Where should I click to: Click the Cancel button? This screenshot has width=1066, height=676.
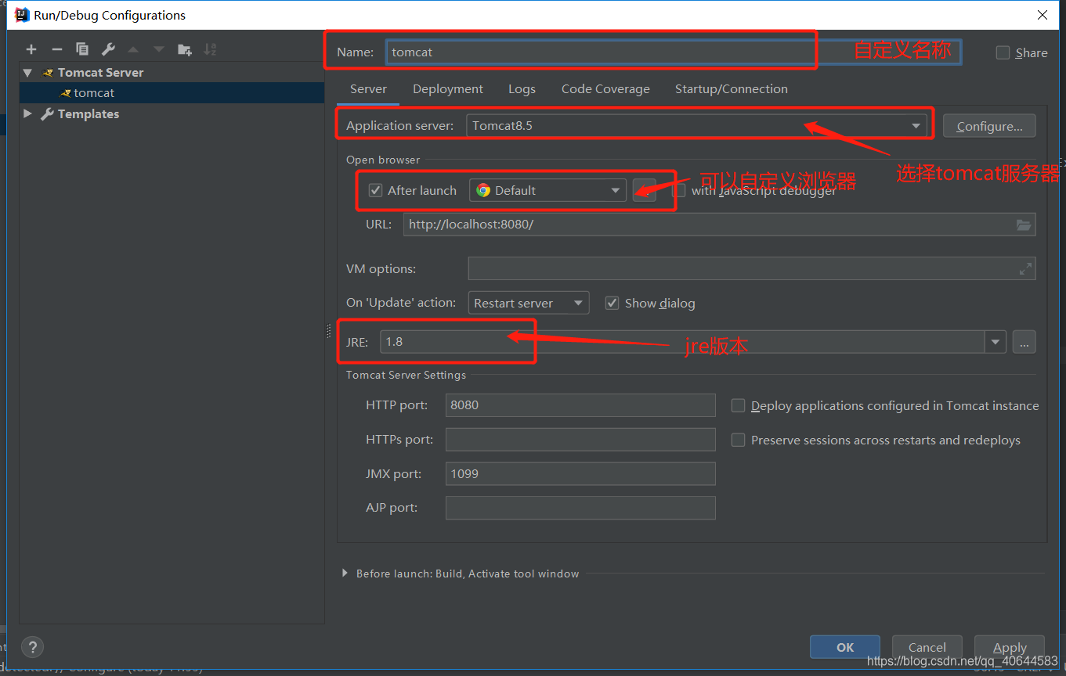click(927, 647)
